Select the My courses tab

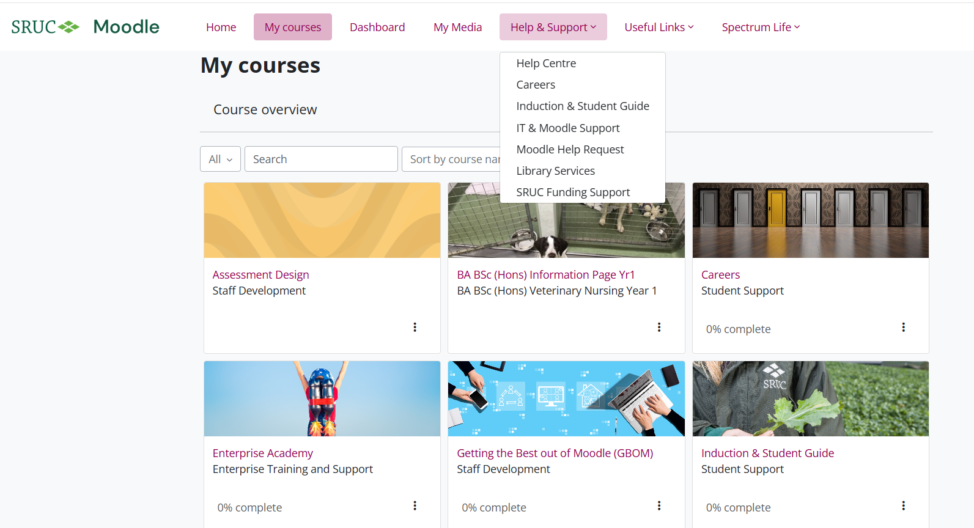pos(293,27)
